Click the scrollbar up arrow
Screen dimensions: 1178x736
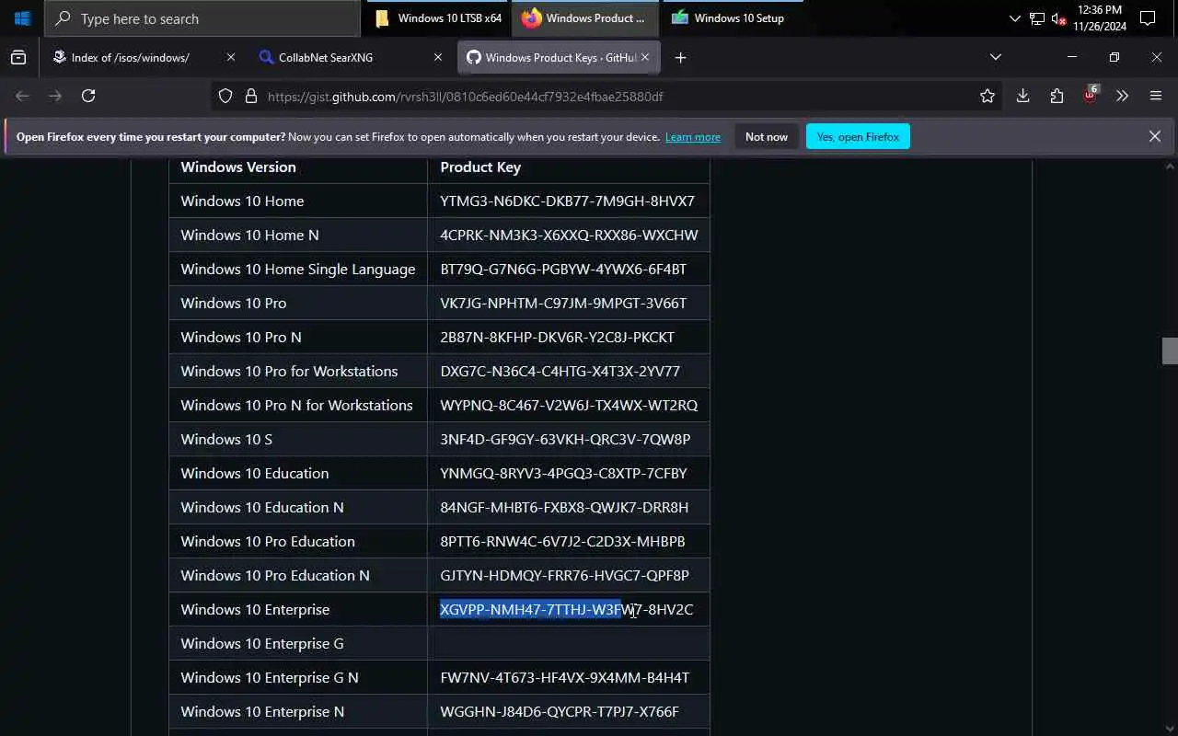point(1170,167)
